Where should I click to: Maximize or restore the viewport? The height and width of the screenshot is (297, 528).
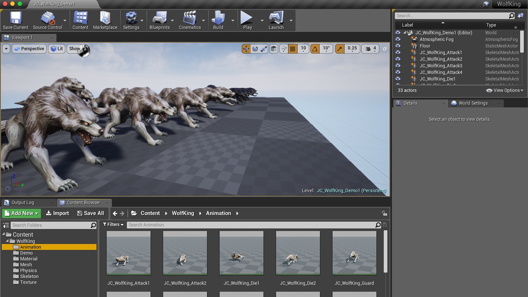[x=384, y=49]
